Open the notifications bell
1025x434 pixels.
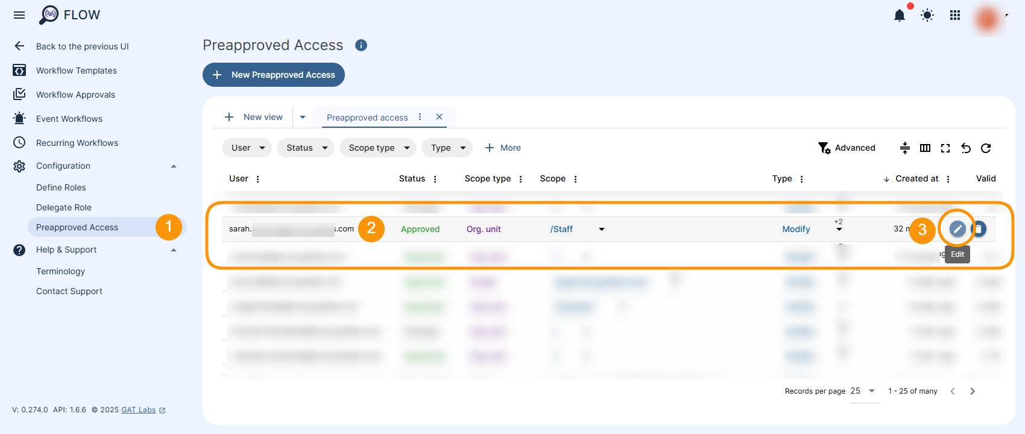pyautogui.click(x=899, y=16)
